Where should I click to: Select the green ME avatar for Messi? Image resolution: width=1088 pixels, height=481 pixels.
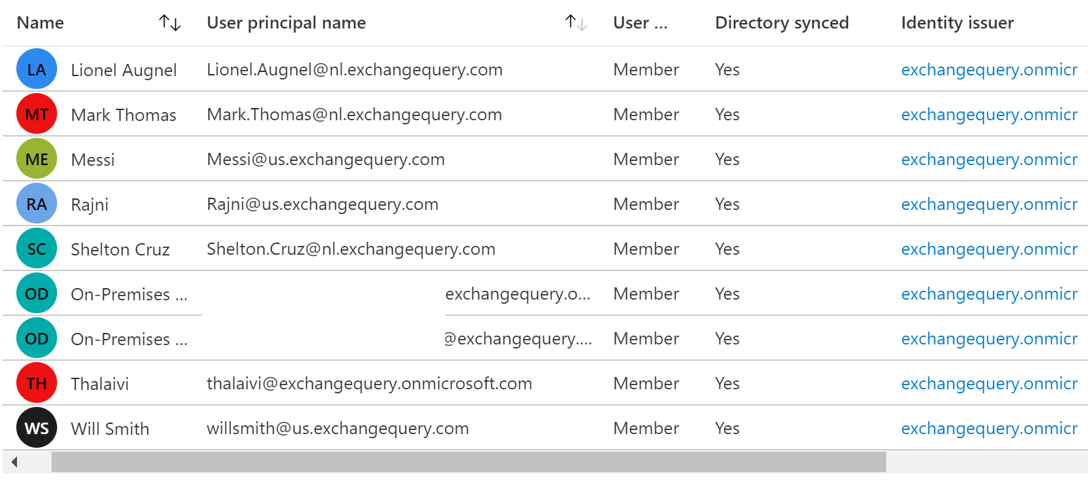coord(37,159)
